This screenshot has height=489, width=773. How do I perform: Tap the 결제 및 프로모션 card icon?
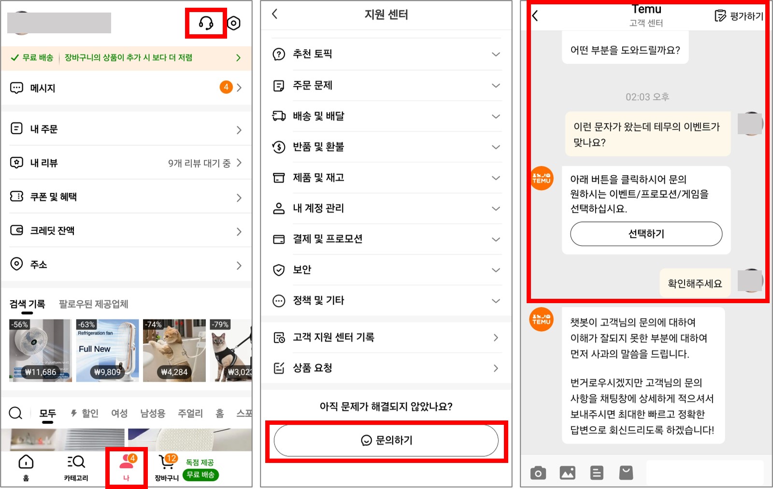pyautogui.click(x=279, y=239)
